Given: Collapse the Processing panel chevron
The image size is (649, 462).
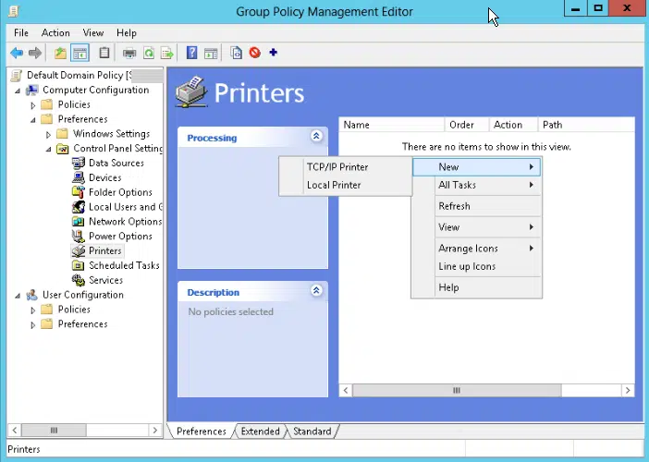Looking at the screenshot, I should click(316, 136).
